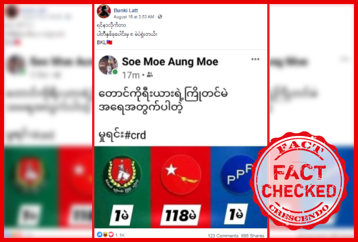The height and width of the screenshot is (242, 358).
Task: Click the Soe Moe Aung Moe name
Action: 170,62
